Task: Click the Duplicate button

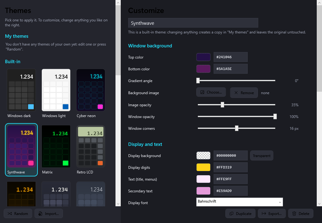Action: [241, 214]
